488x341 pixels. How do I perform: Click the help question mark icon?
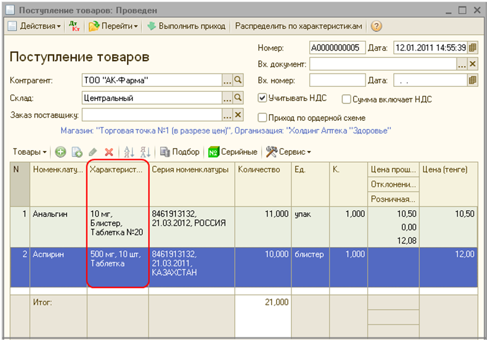pos(376,27)
